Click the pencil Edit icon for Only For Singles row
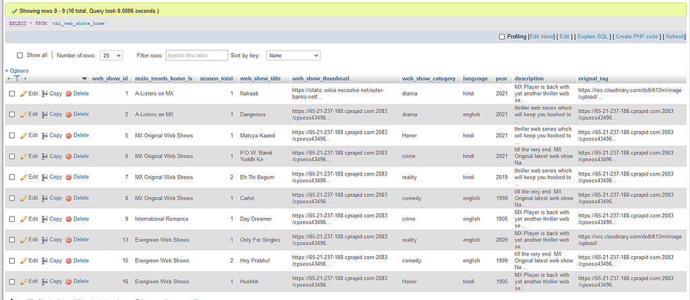 coord(24,240)
